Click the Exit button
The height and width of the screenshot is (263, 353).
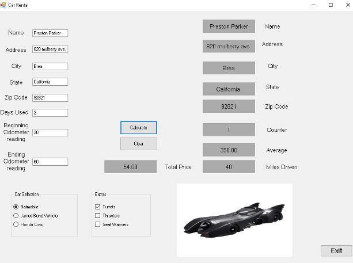[336, 250]
